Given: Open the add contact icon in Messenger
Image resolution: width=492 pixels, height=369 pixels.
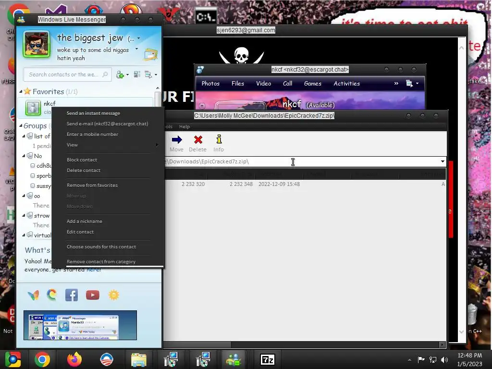Looking at the screenshot, I should [120, 74].
